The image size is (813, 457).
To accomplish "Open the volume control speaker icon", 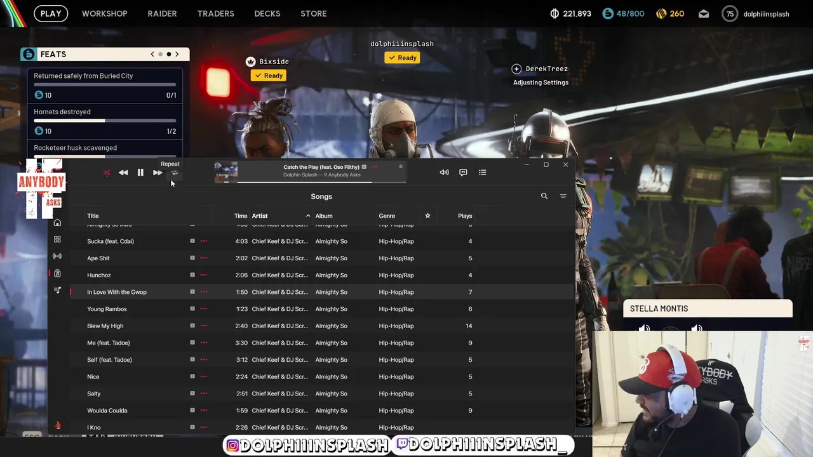I will coord(444,173).
